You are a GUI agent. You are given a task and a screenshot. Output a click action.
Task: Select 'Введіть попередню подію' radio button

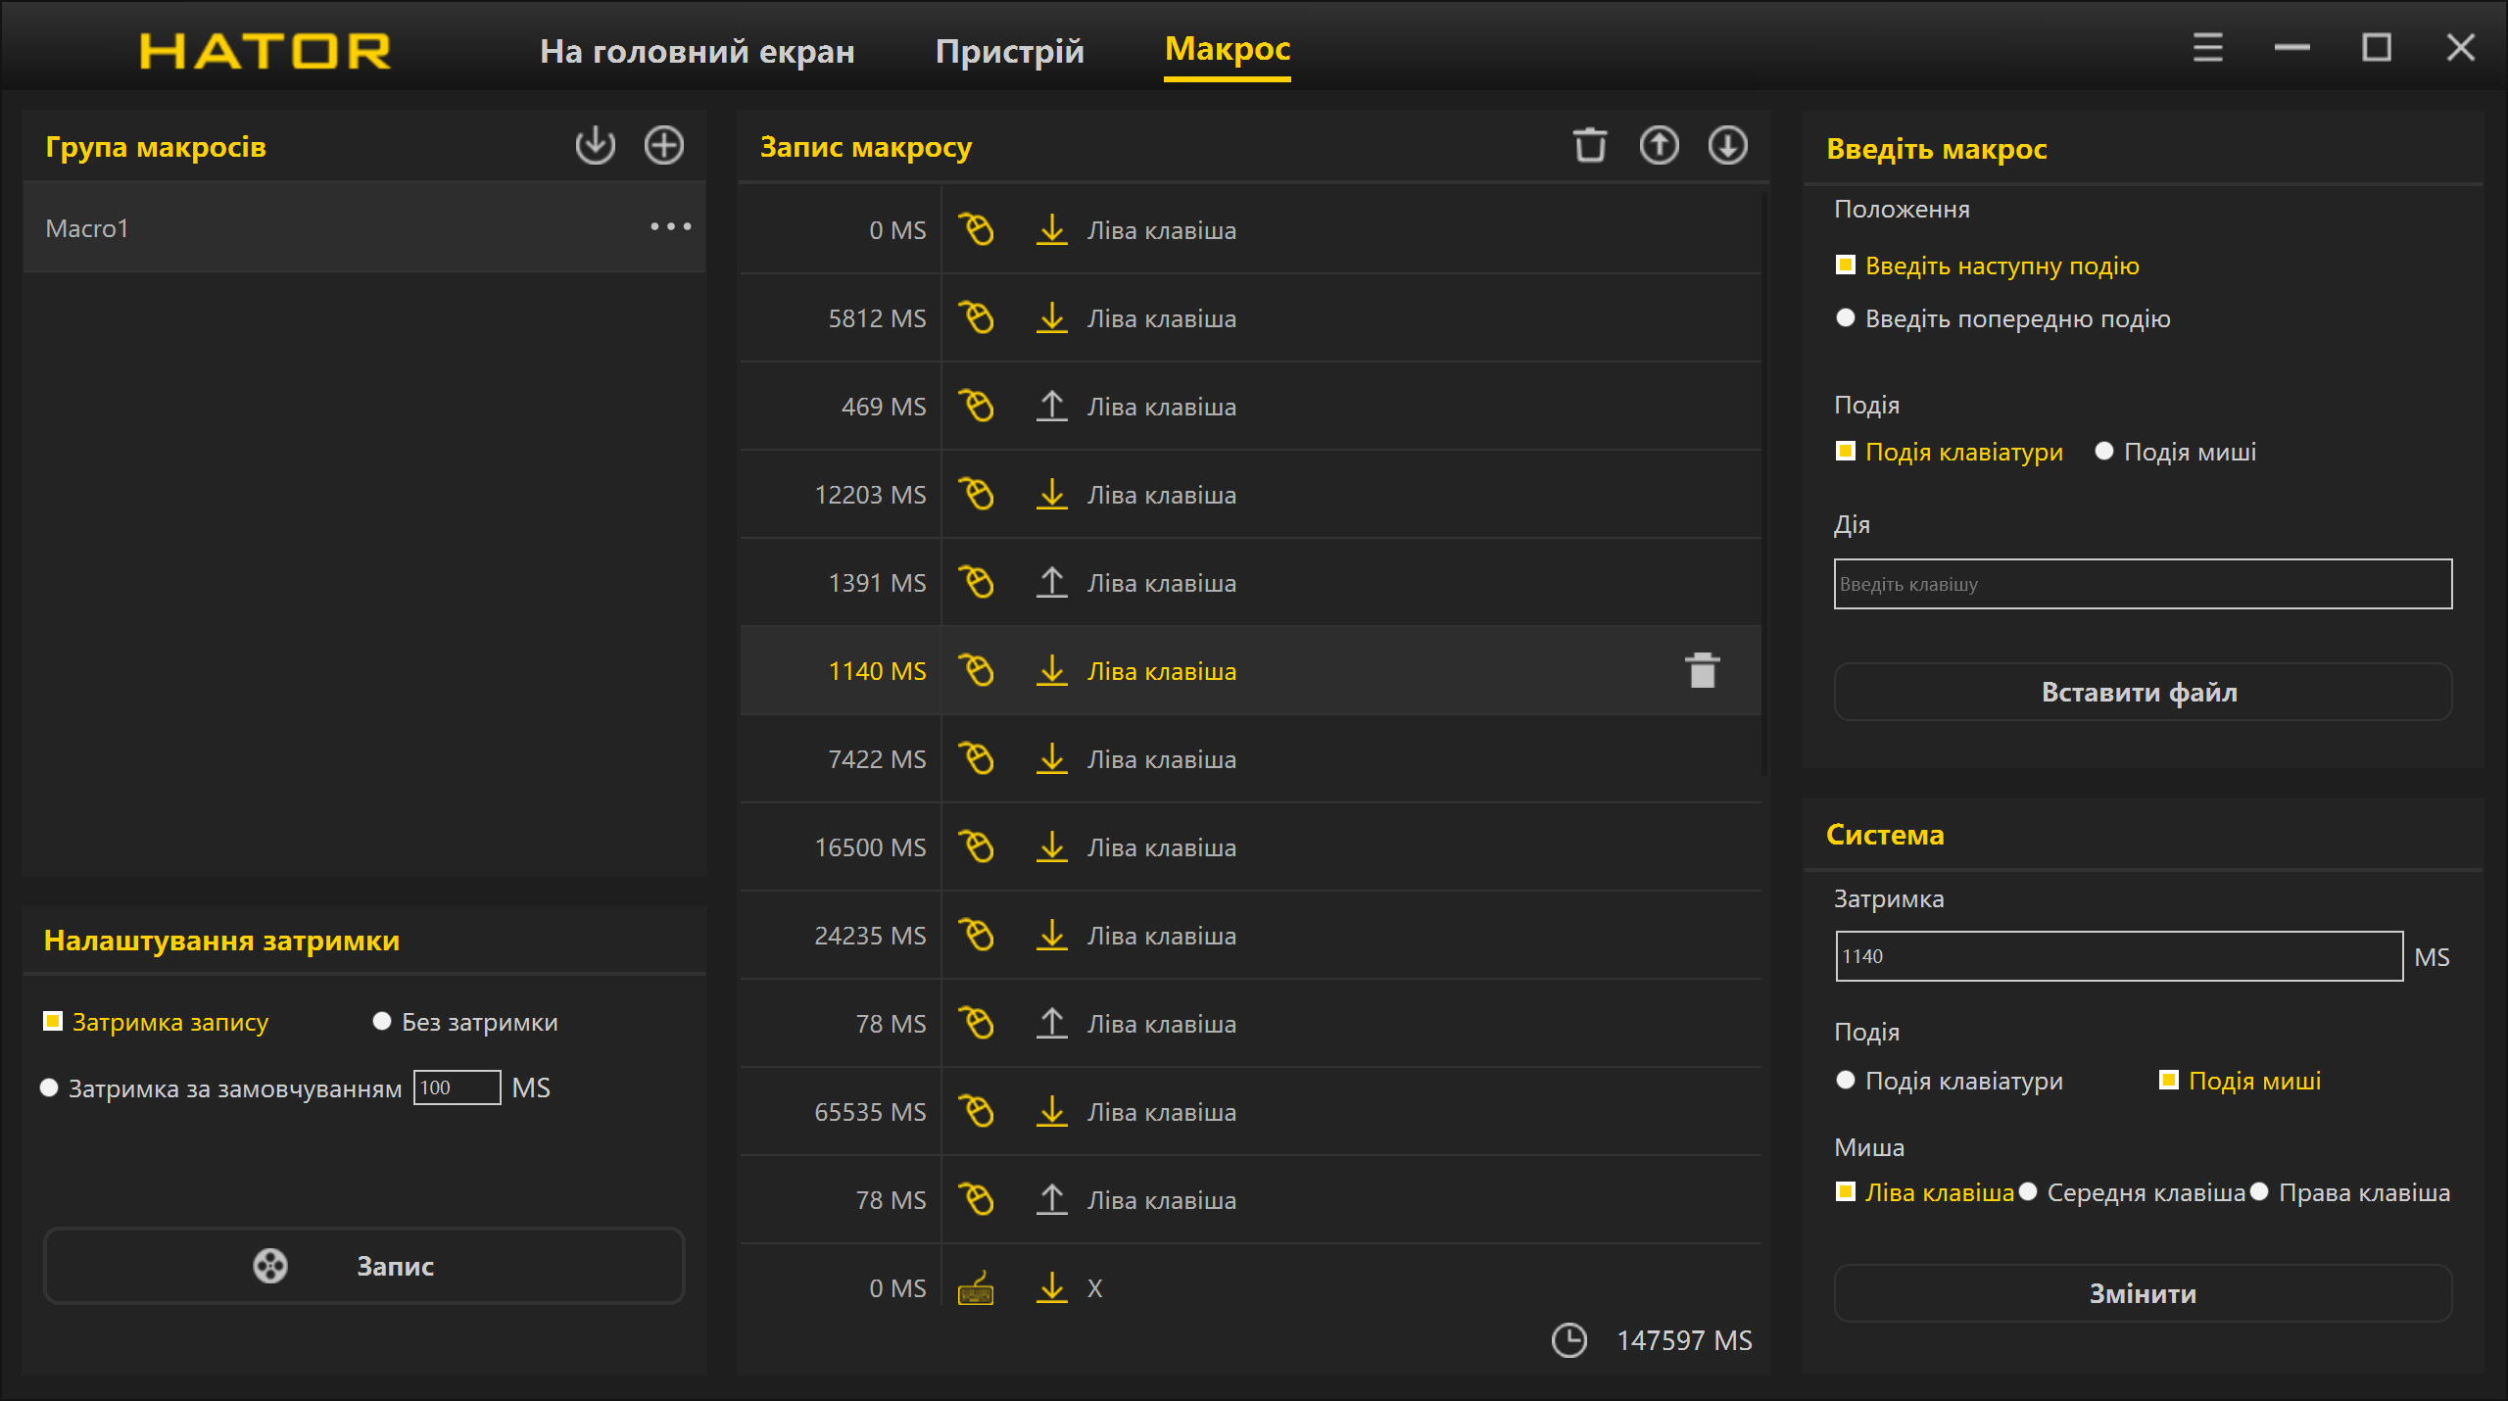1846,318
